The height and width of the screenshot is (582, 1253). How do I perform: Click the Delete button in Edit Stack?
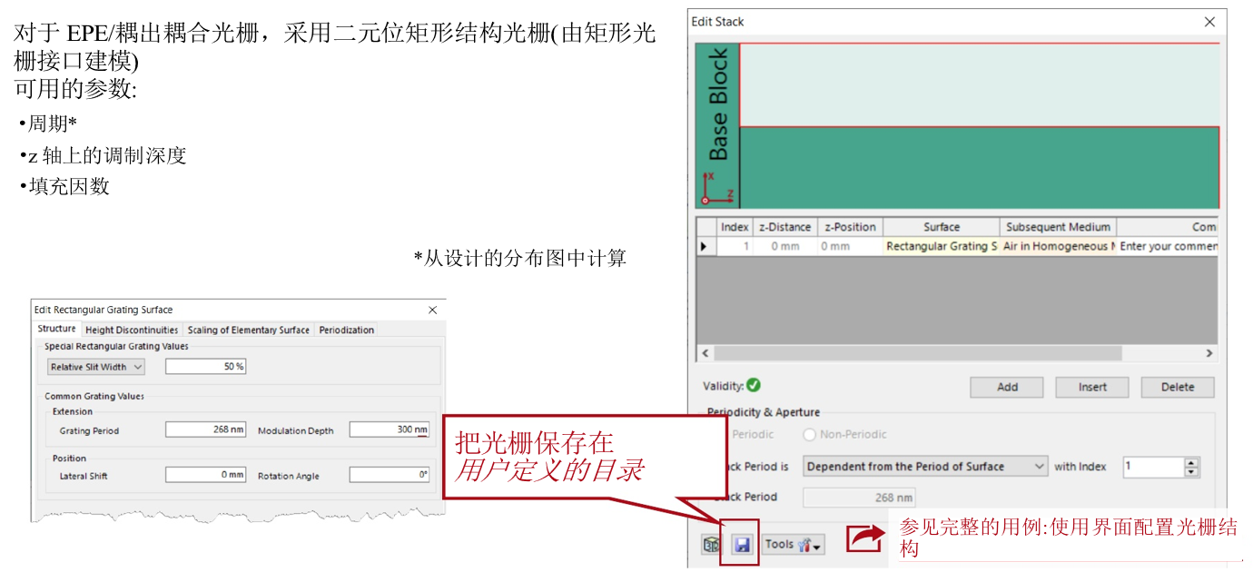click(1178, 387)
